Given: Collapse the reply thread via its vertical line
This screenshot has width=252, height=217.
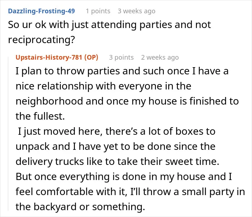Looking at the screenshot, I should coord(8,133).
